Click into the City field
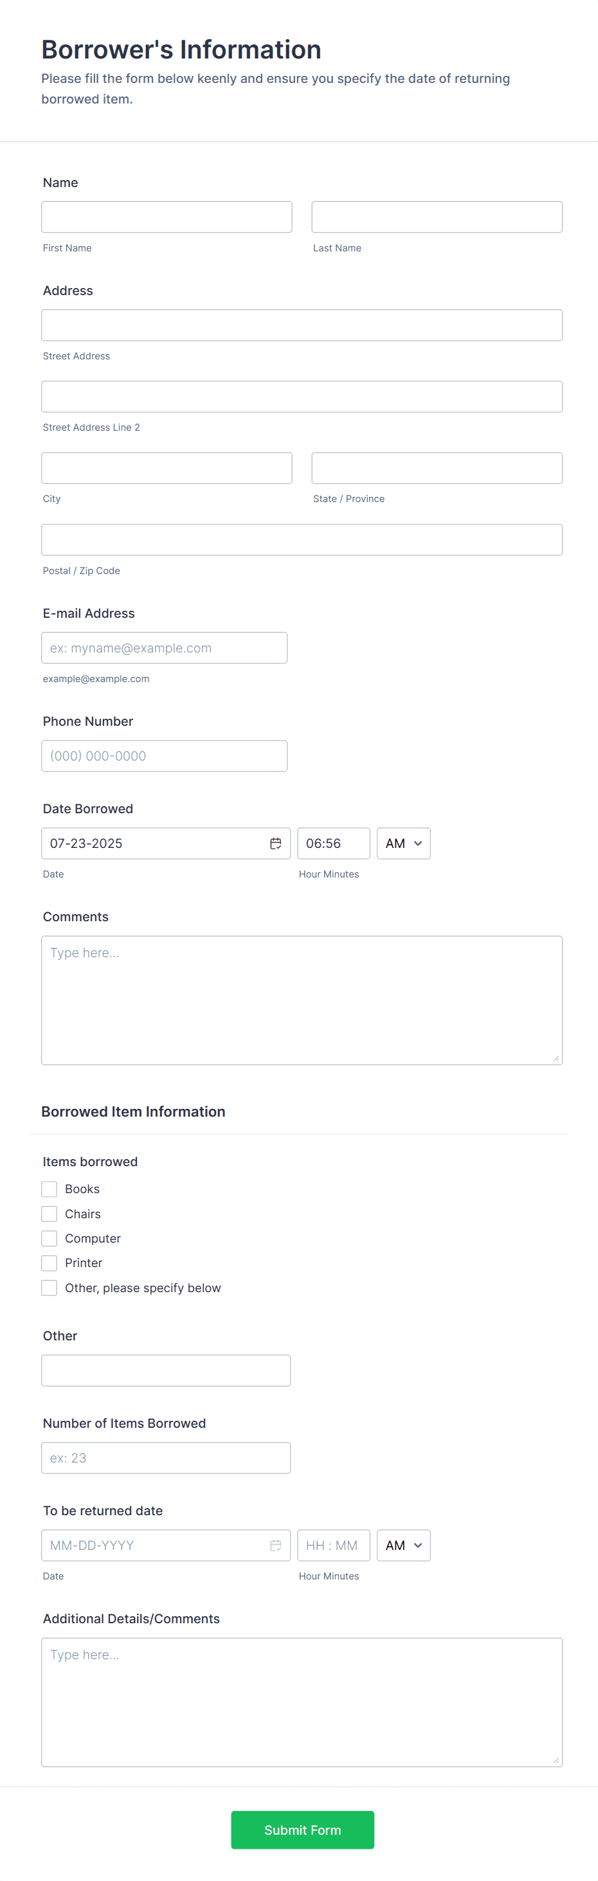 [167, 467]
